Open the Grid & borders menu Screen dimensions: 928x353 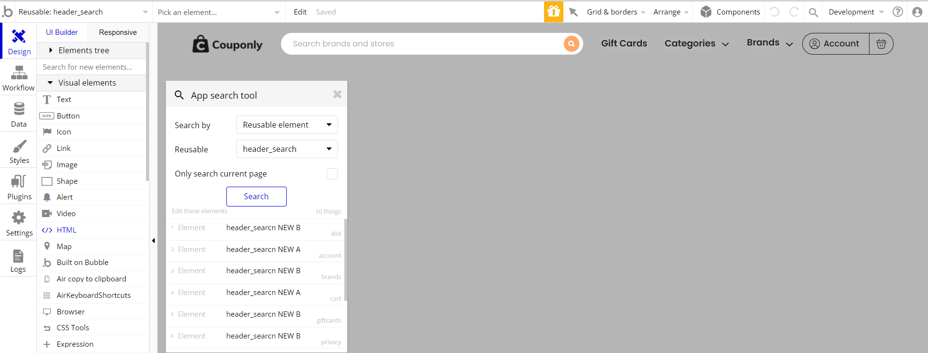point(616,12)
